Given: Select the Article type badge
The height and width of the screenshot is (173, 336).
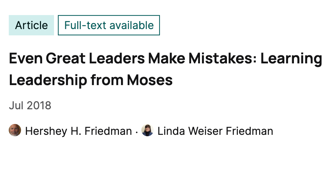Looking at the screenshot, I should click(x=31, y=25).
